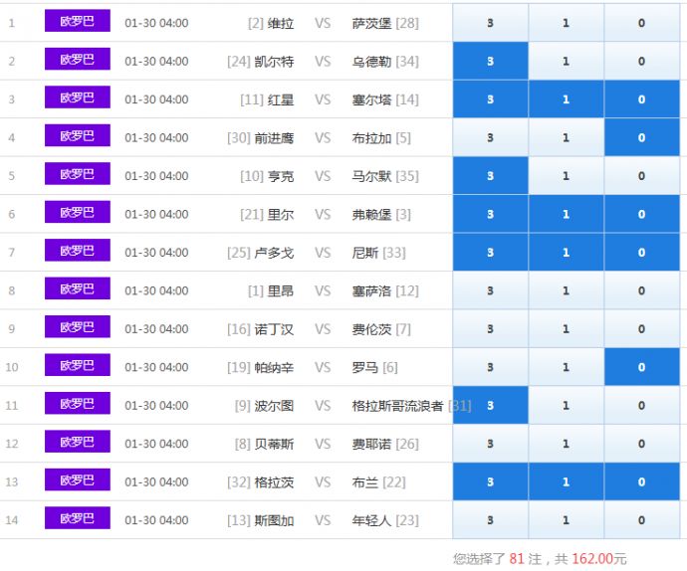Select draw (1) for 亨克 vs 马尔默
The width and height of the screenshot is (687, 571).
point(566,176)
